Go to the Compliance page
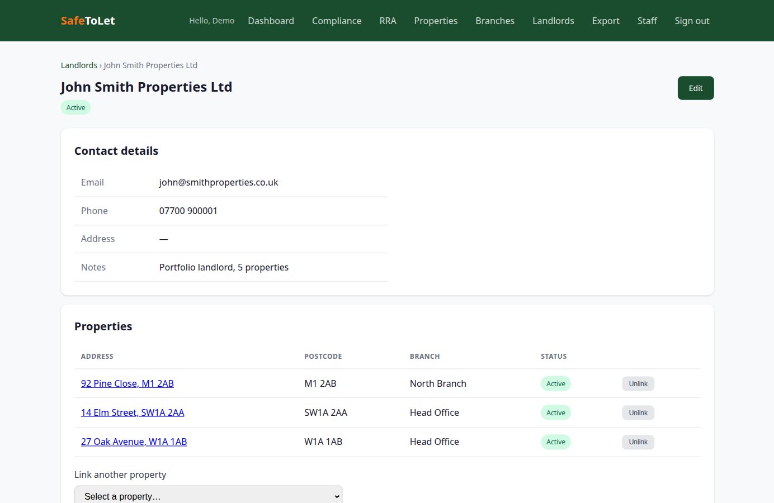The width and height of the screenshot is (774, 503). [x=337, y=21]
